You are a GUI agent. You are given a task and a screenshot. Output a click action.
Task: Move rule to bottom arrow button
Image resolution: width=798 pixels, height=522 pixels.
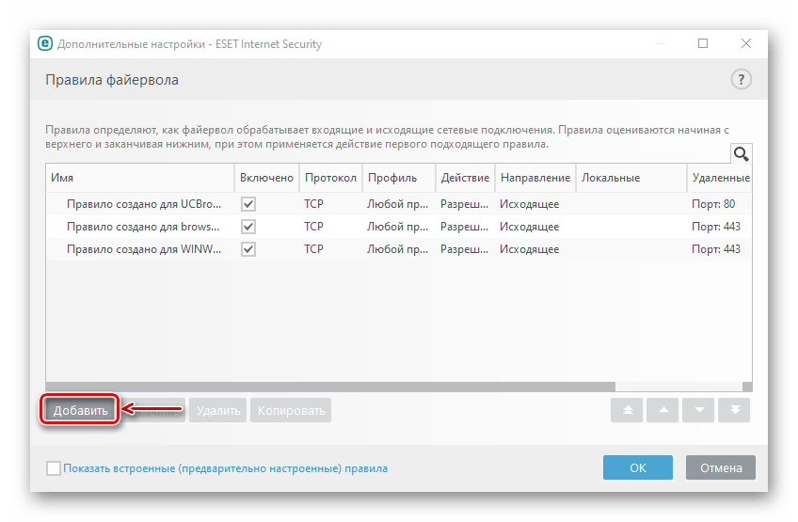(x=734, y=410)
